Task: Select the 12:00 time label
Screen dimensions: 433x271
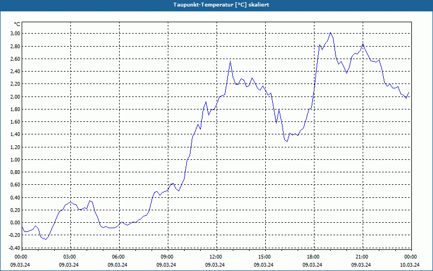Action: [x=217, y=257]
